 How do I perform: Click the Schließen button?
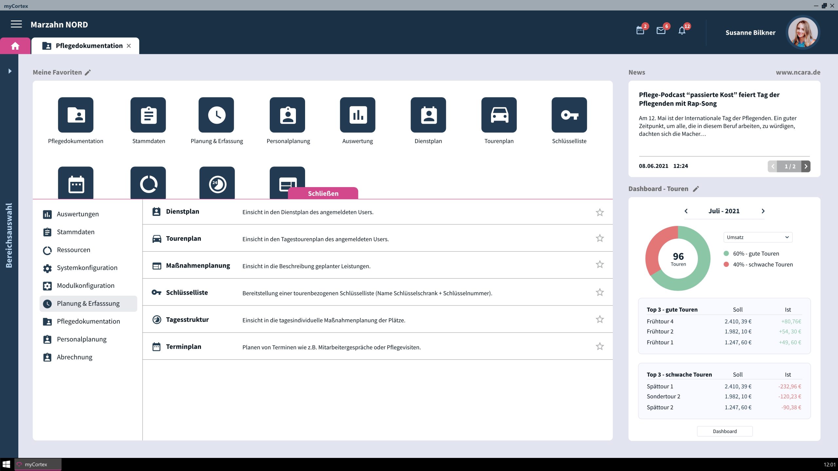pos(323,193)
